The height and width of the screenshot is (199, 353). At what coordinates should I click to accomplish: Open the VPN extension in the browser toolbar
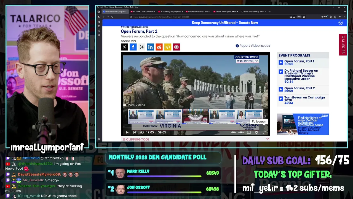pos(325,17)
